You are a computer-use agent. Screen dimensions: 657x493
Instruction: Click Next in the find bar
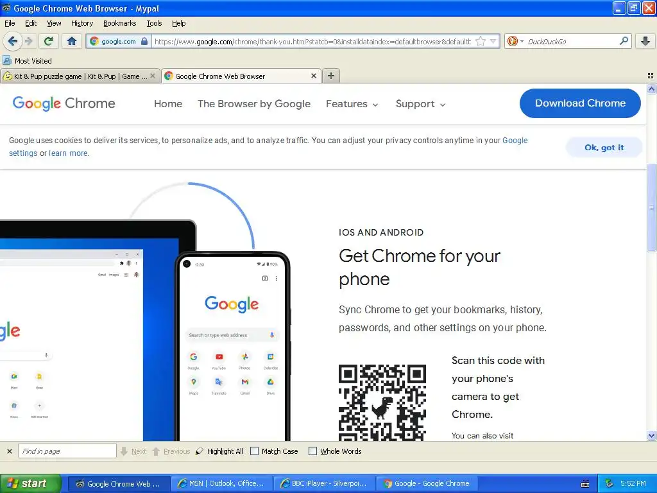pyautogui.click(x=133, y=451)
